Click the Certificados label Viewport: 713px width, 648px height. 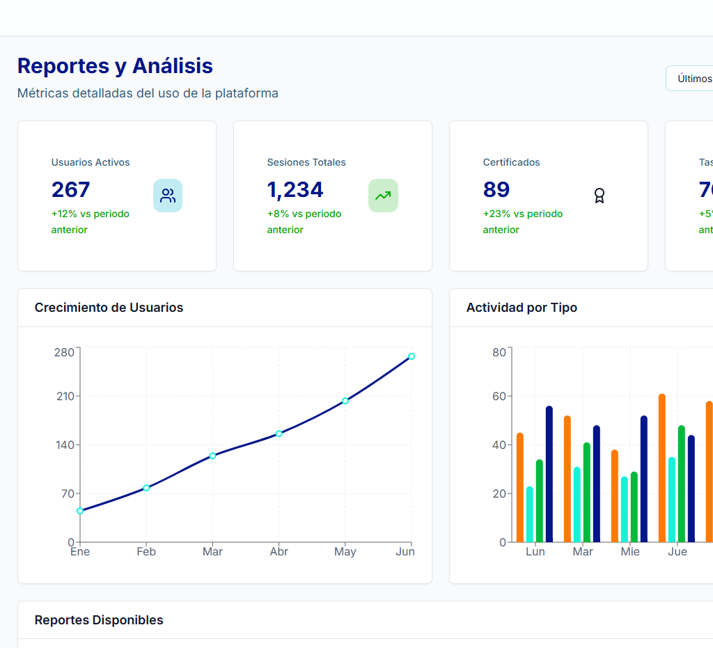tap(511, 162)
